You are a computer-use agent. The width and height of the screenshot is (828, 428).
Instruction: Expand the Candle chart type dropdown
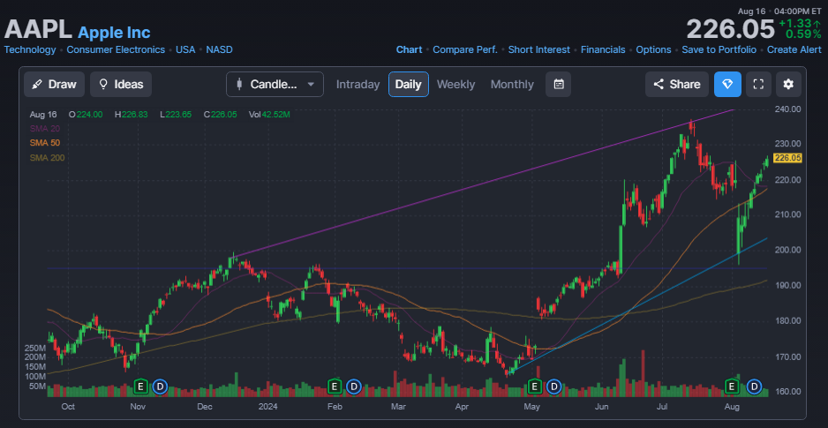click(275, 85)
